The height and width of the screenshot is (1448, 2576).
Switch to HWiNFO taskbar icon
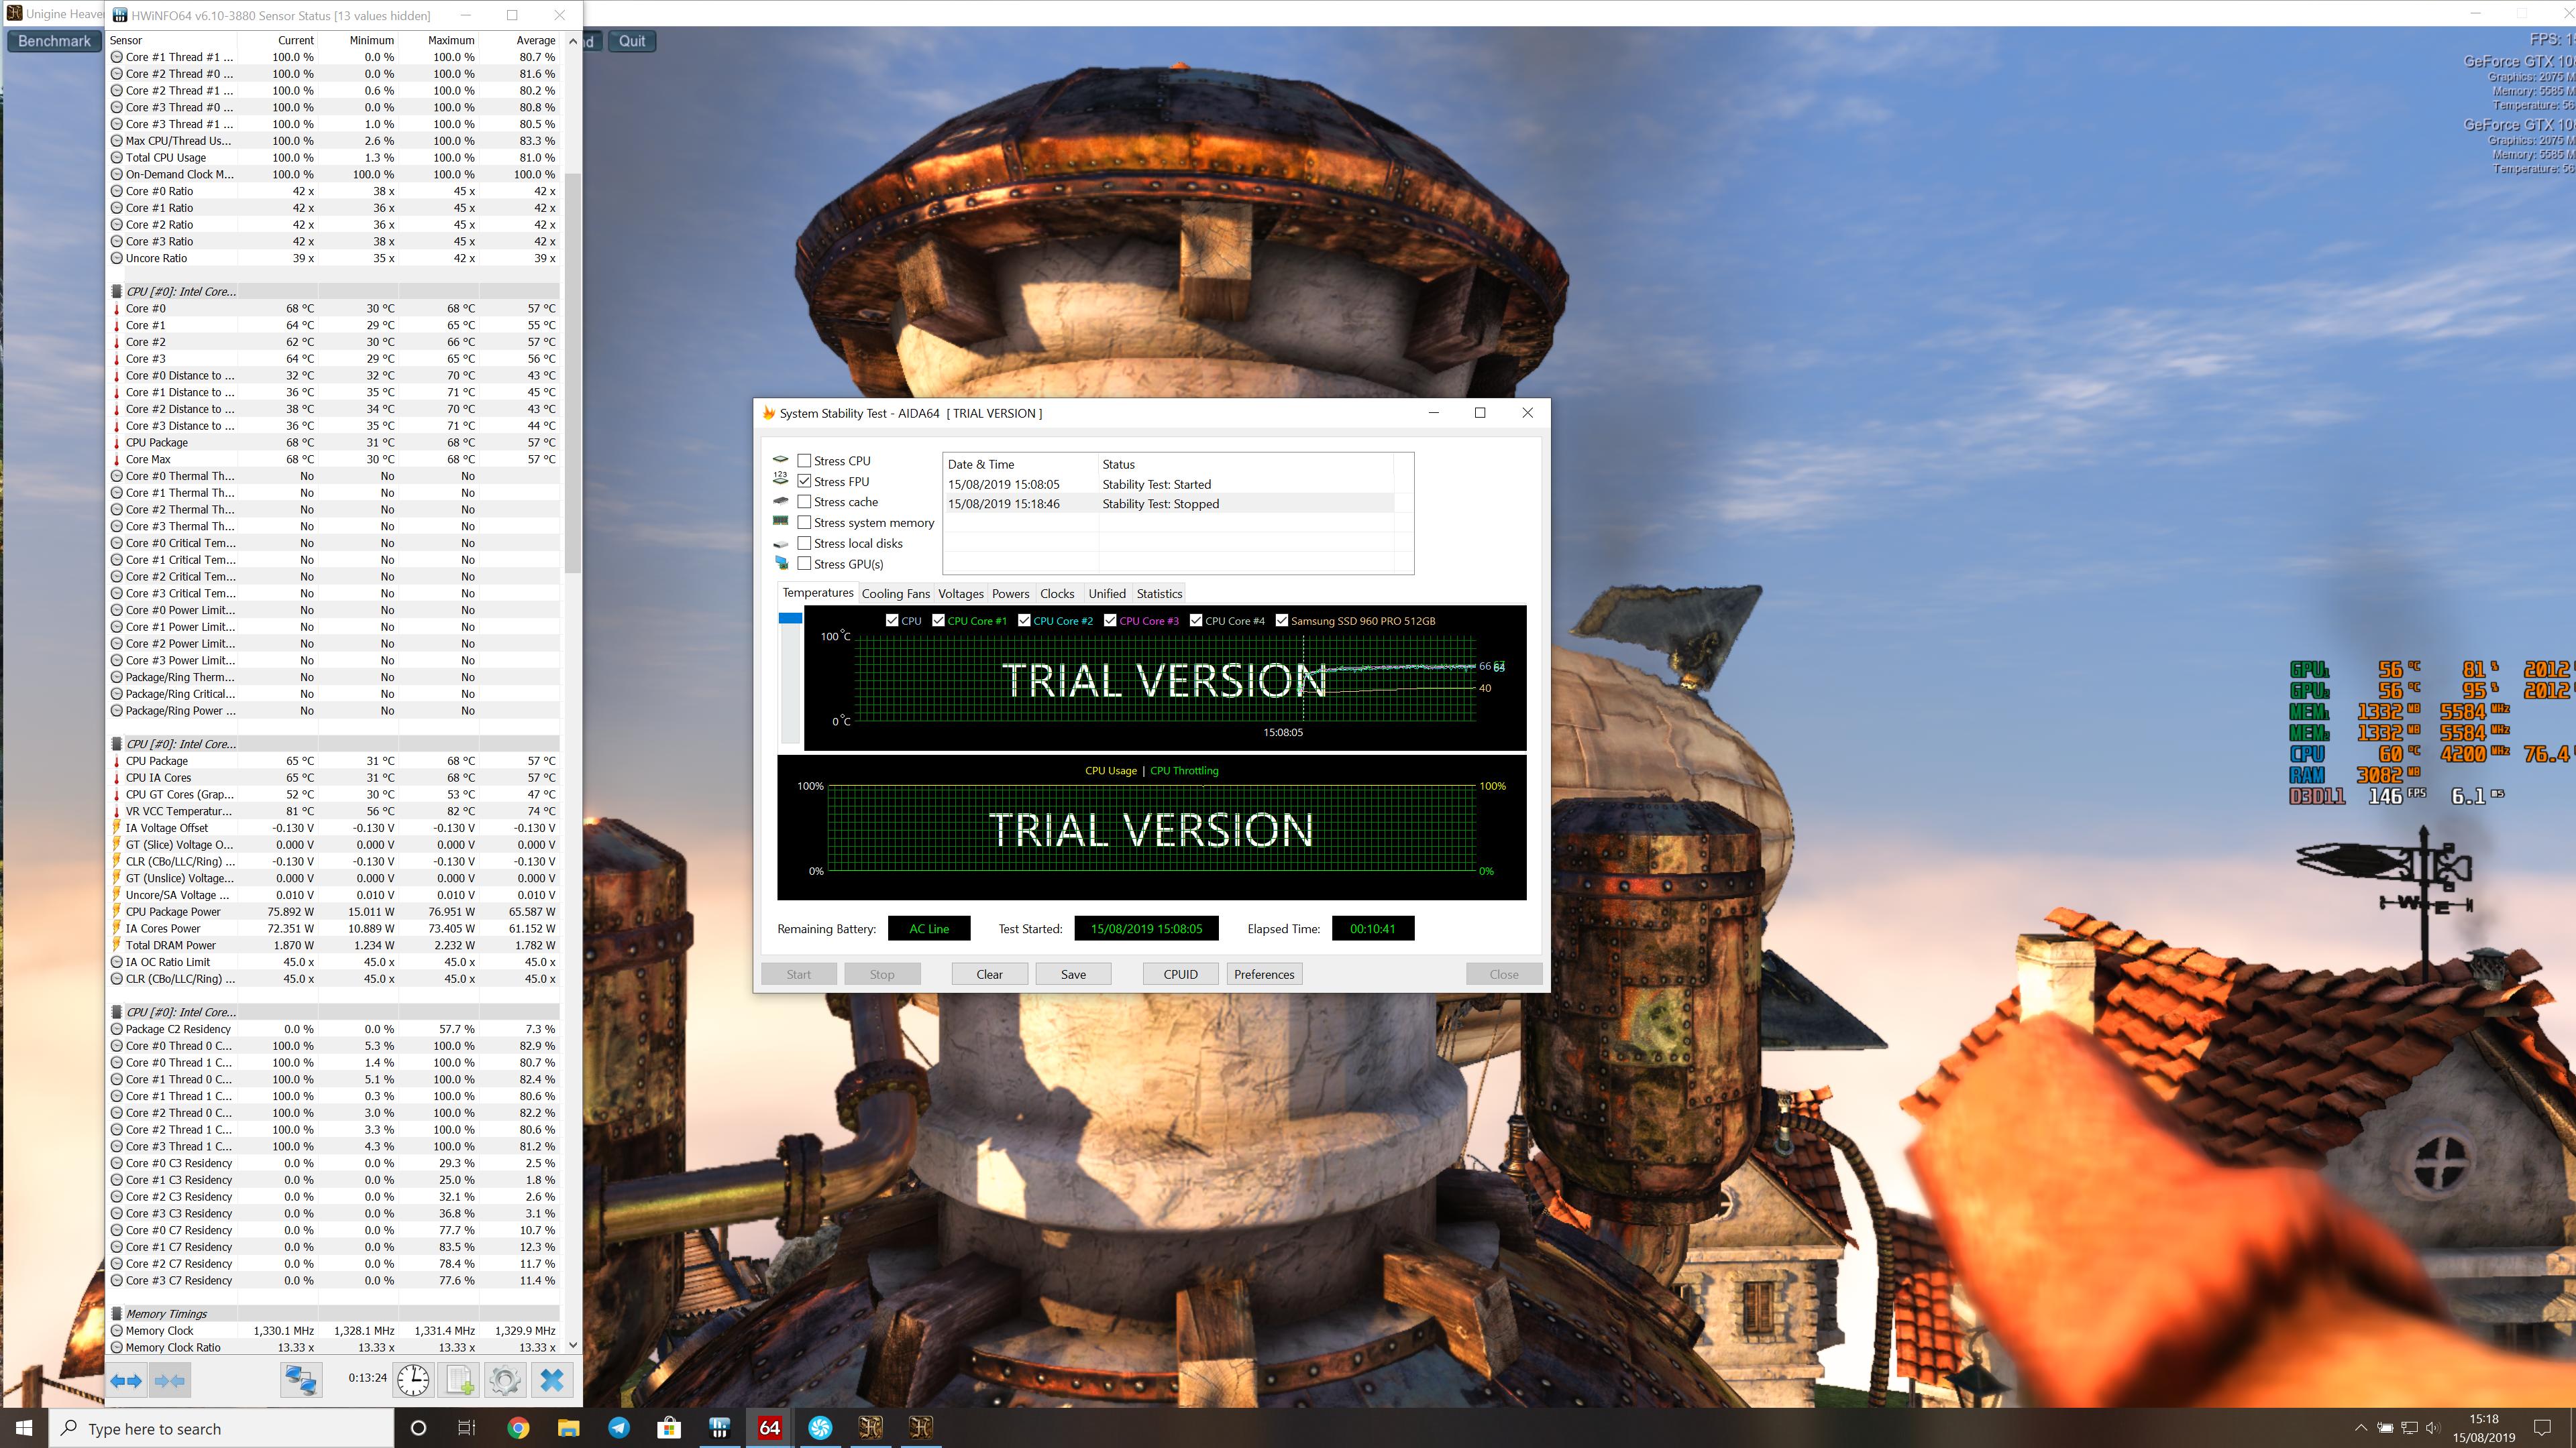[719, 1428]
